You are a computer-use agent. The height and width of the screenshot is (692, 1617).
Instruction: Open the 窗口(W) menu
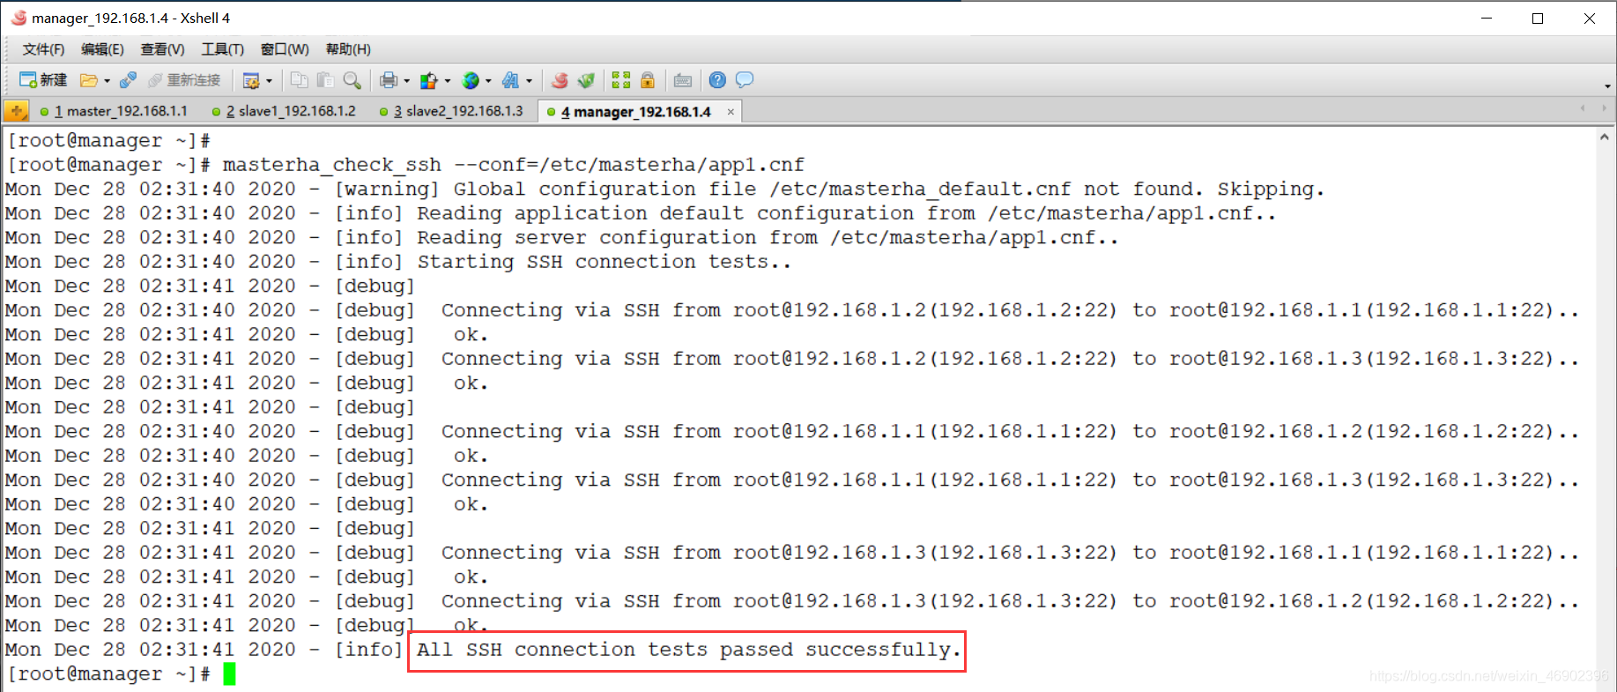[285, 49]
